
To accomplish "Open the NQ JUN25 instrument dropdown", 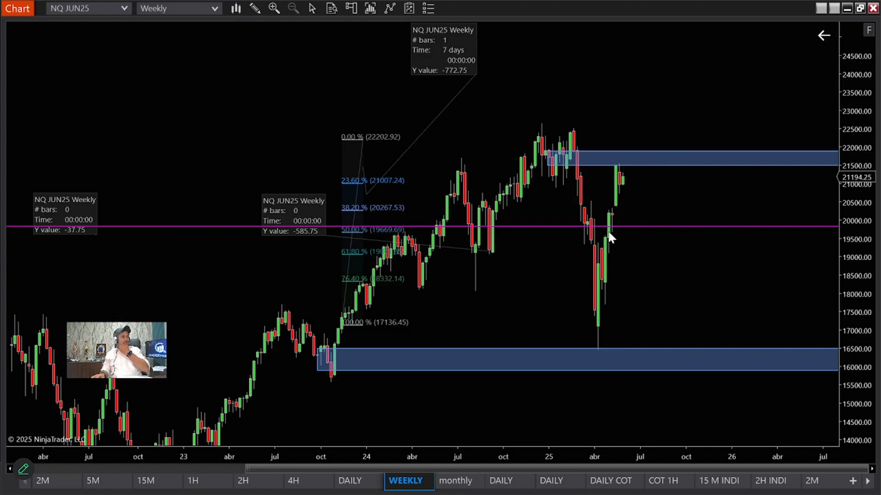I will click(88, 9).
